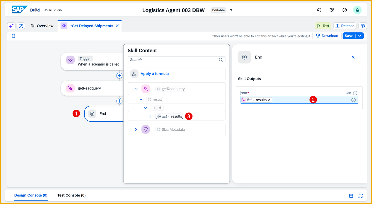This screenshot has height=204, width=372.
Task: Click the info icon next to list
Action: point(355,93)
